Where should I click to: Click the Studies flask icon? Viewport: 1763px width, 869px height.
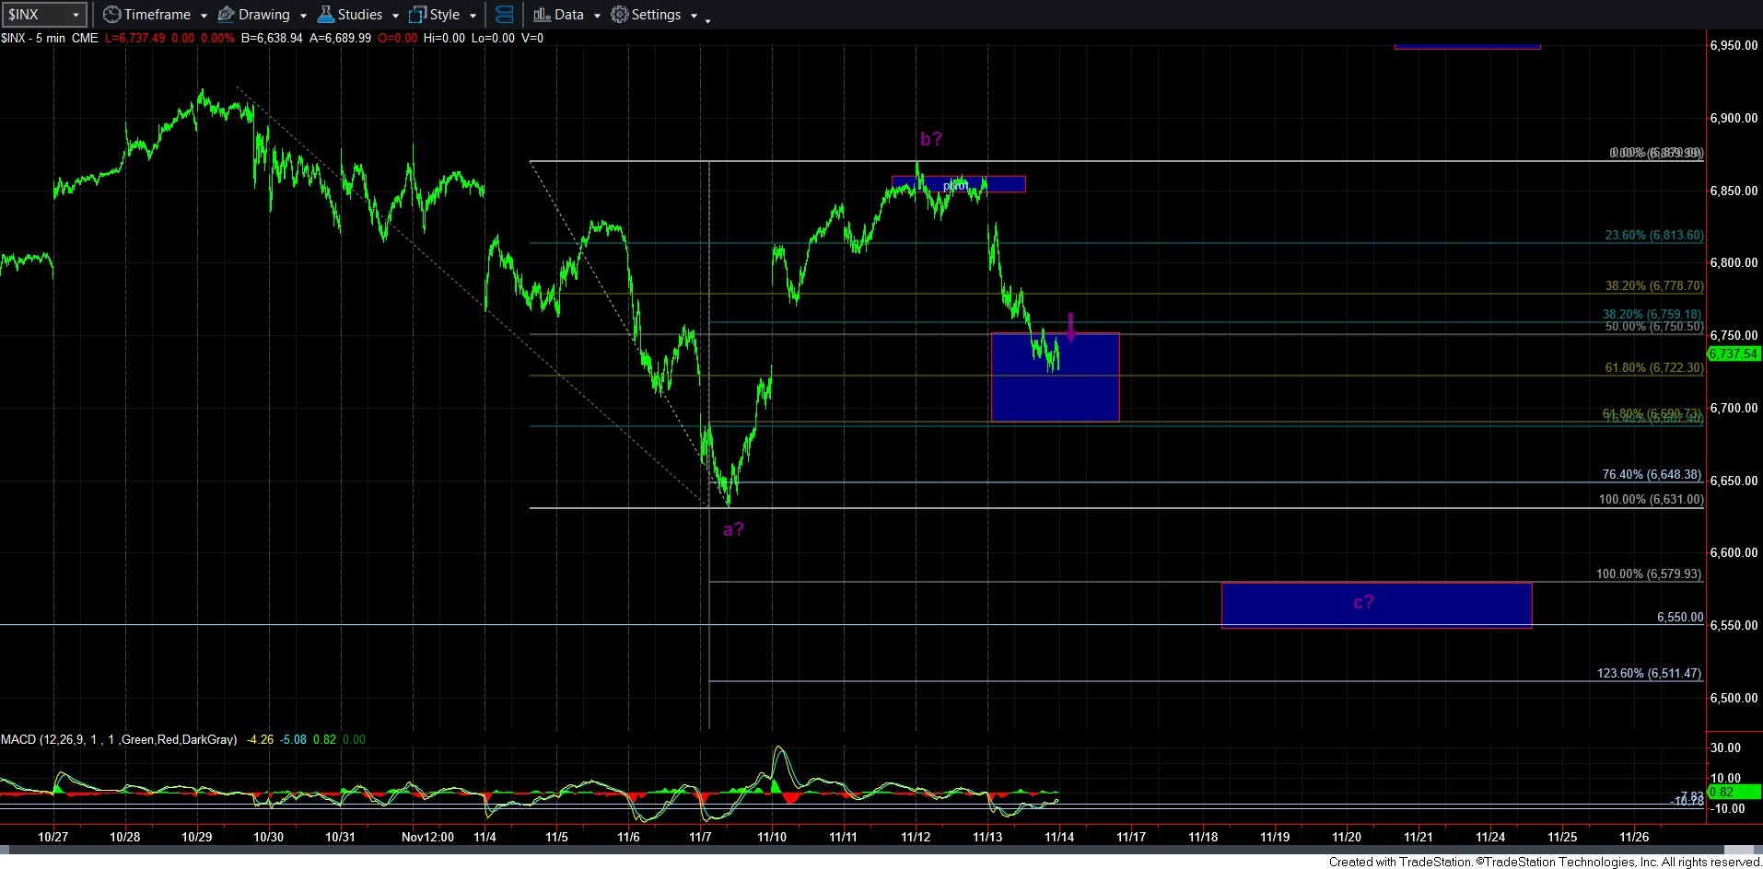click(325, 15)
